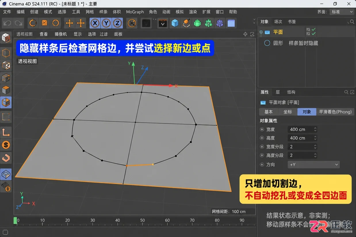Select the 圆形 object in the tree

click(278, 43)
